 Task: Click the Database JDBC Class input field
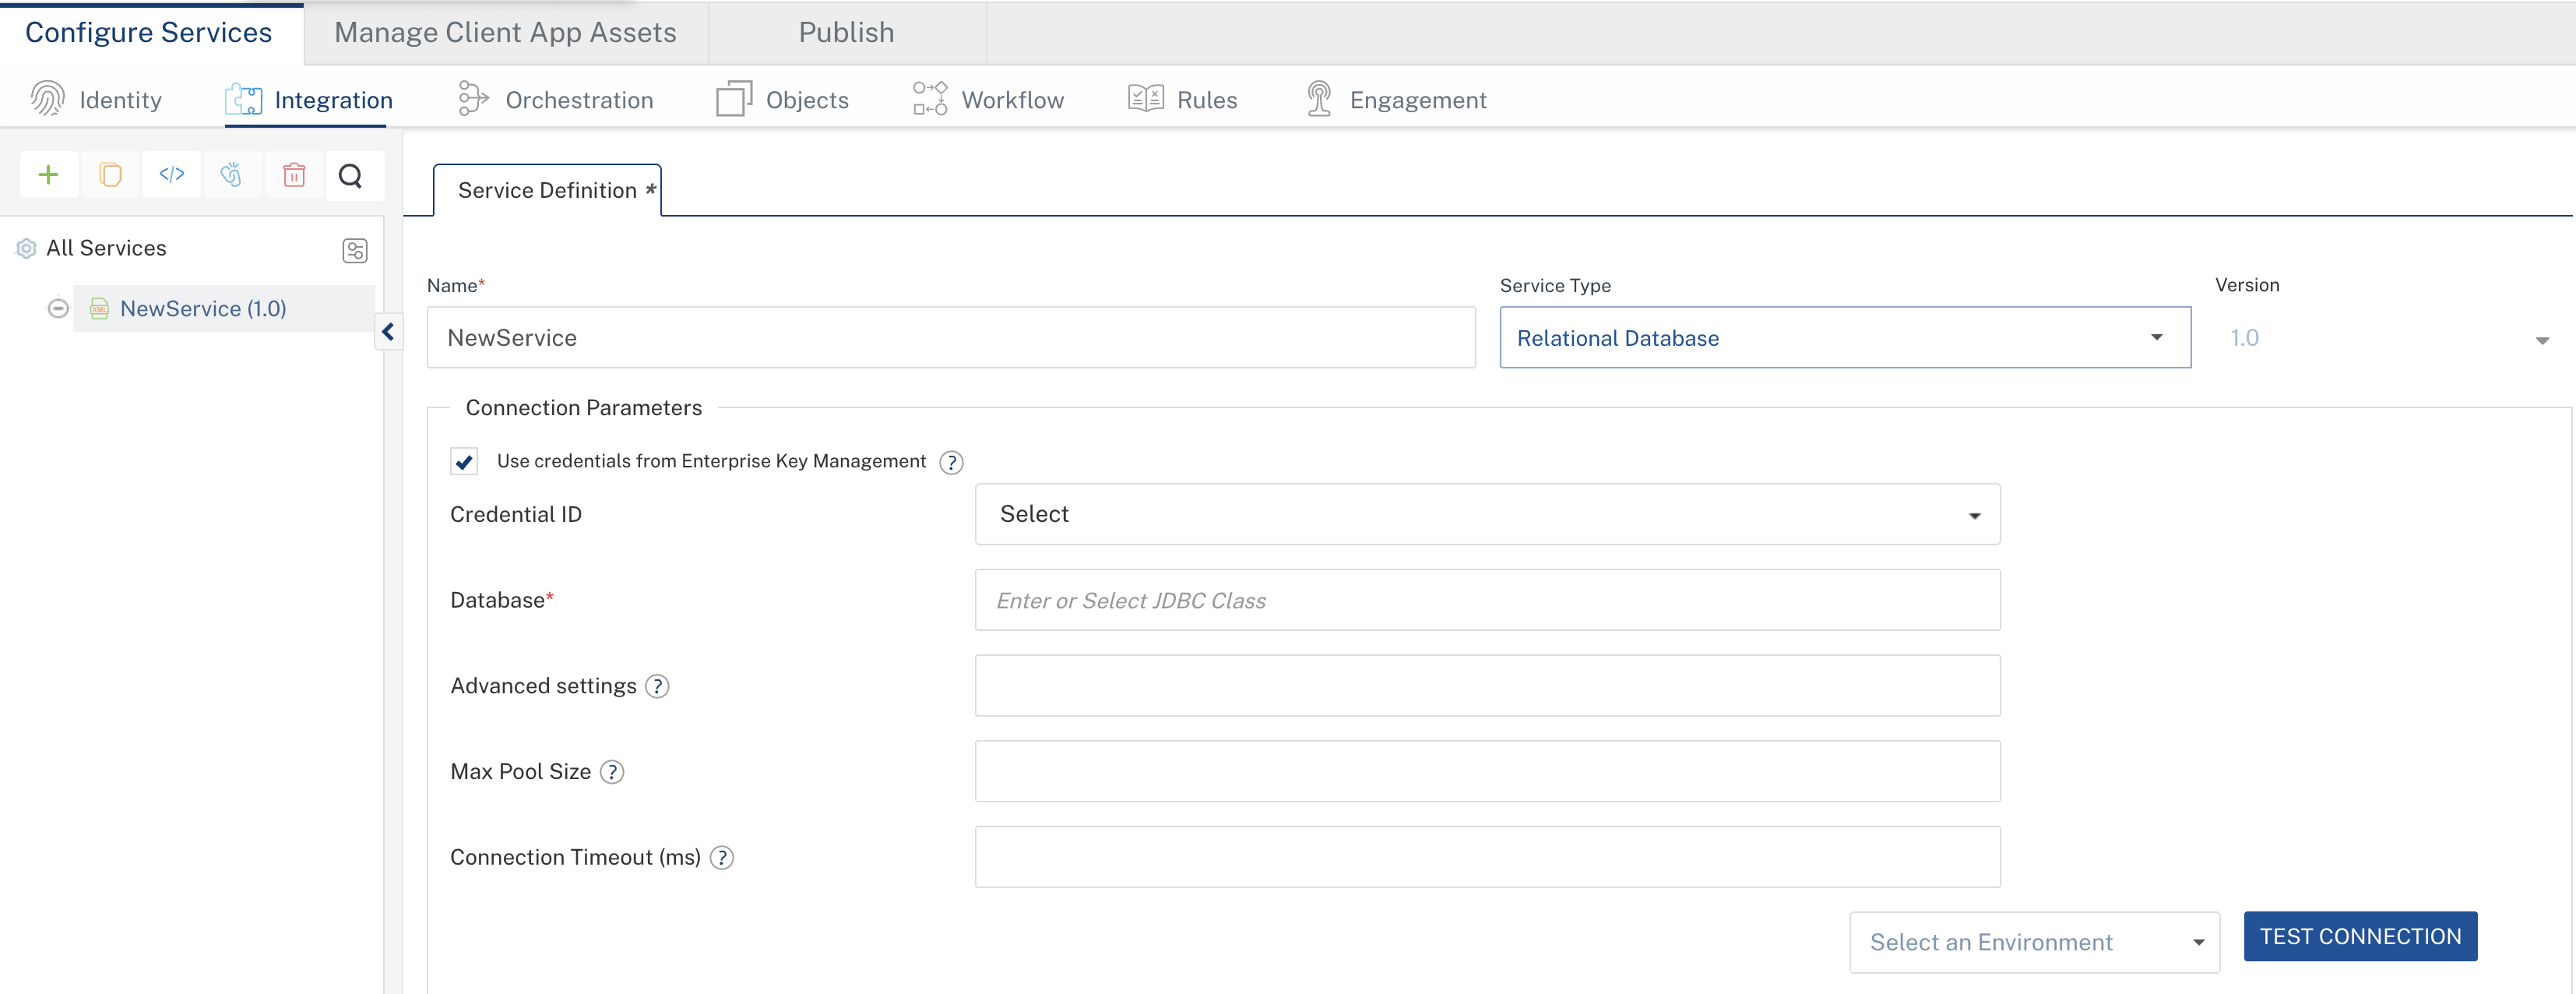tap(1486, 600)
